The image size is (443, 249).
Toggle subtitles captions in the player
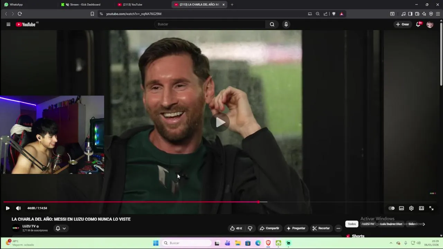point(401,208)
